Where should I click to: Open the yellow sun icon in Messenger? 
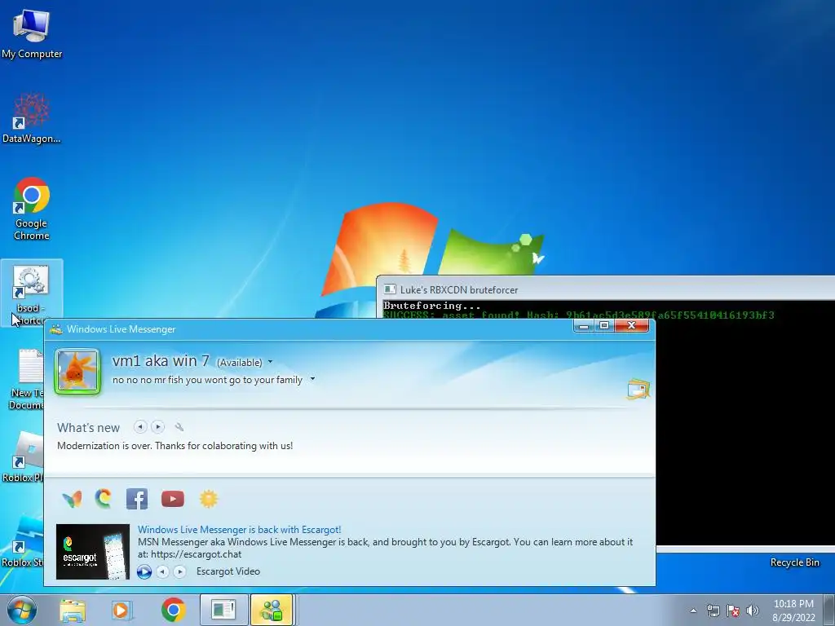[209, 499]
